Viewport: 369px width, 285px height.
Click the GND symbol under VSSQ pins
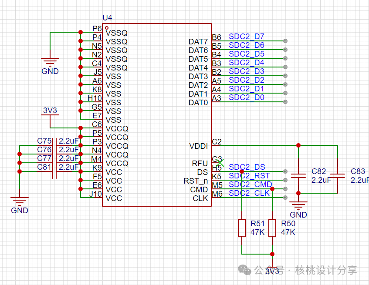point(50,62)
